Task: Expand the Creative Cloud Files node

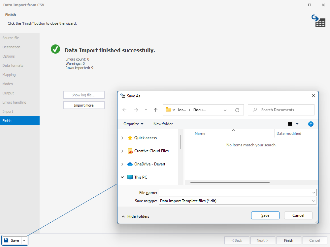Action: coord(122,151)
